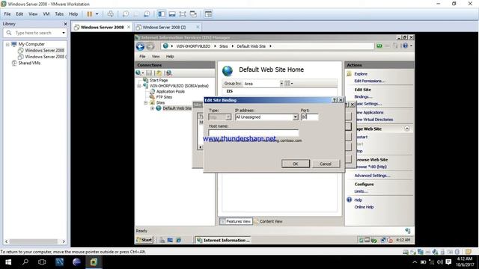Click Explore in the Actions pane
Screen dimensions: 479x269
[361, 74]
